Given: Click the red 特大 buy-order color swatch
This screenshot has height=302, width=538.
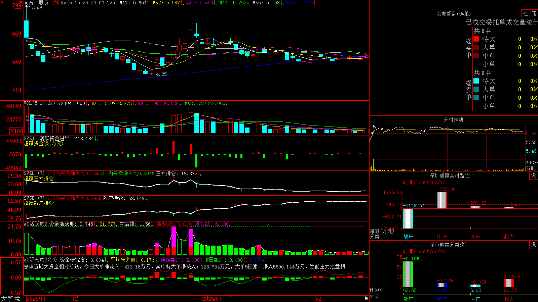Looking at the screenshot, I should [x=476, y=39].
